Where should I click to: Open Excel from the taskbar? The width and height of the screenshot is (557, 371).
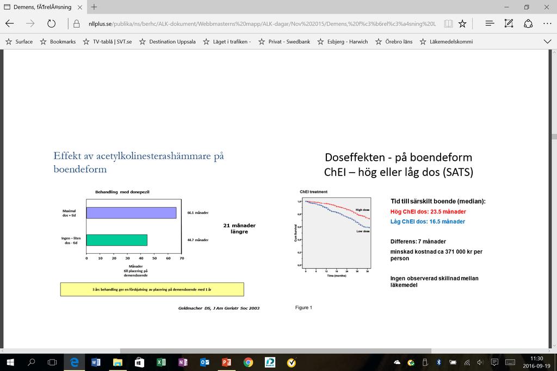coord(161,362)
